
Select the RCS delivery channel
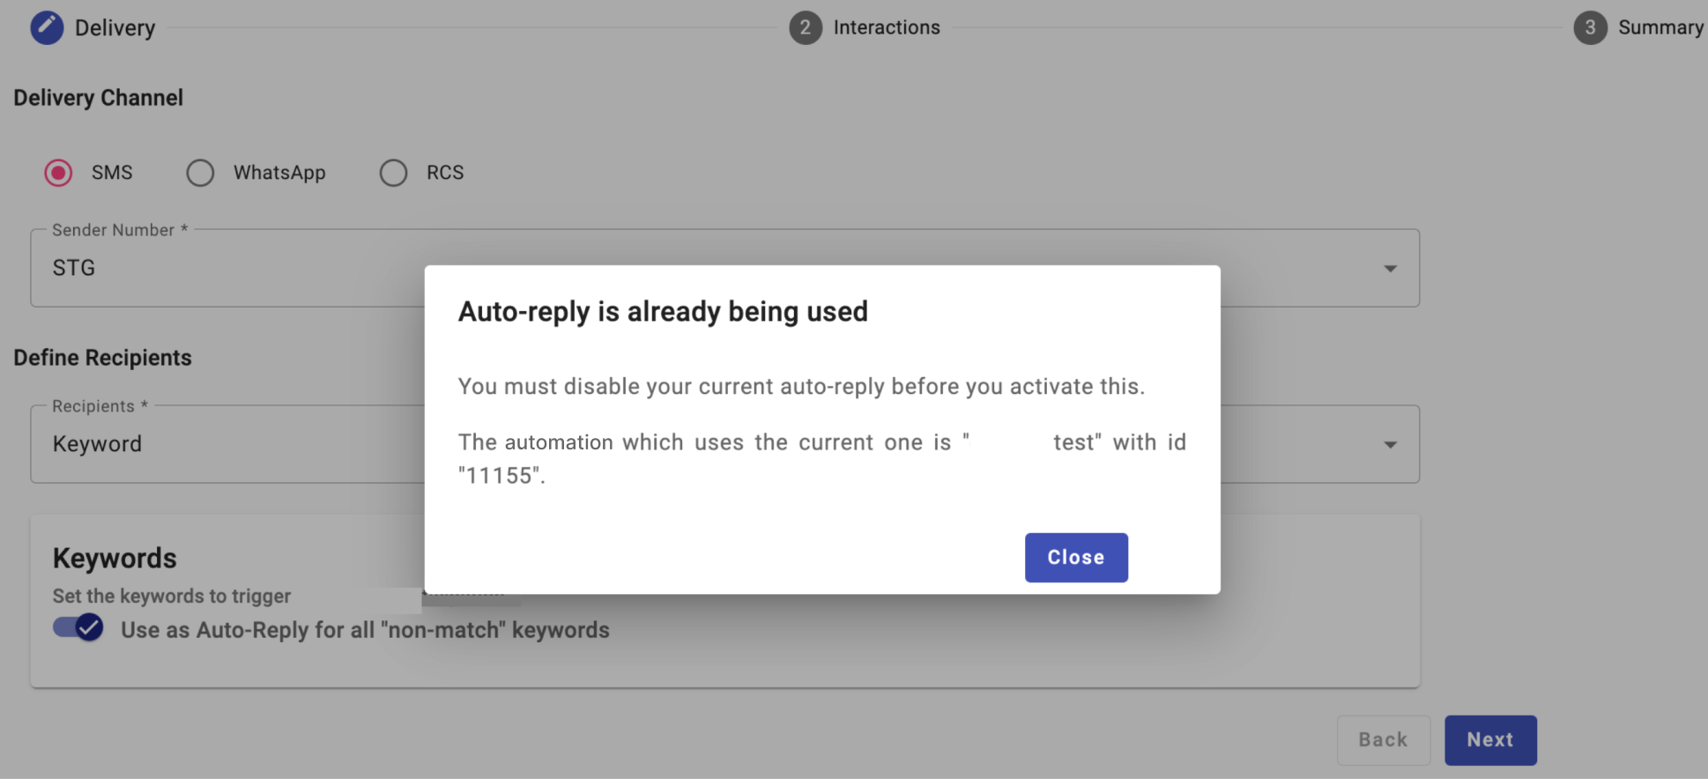393,173
